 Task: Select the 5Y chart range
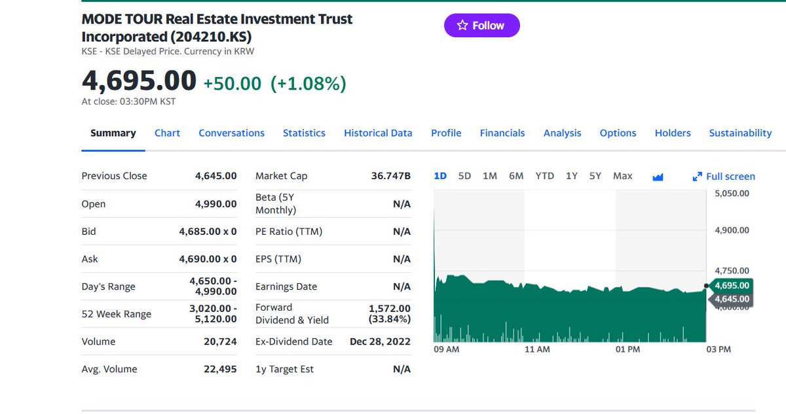595,176
